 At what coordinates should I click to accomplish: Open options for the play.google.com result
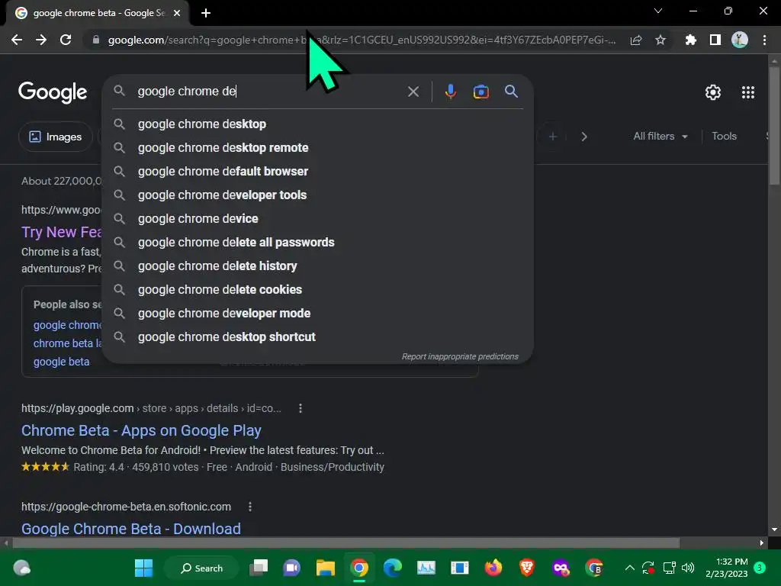[301, 409]
